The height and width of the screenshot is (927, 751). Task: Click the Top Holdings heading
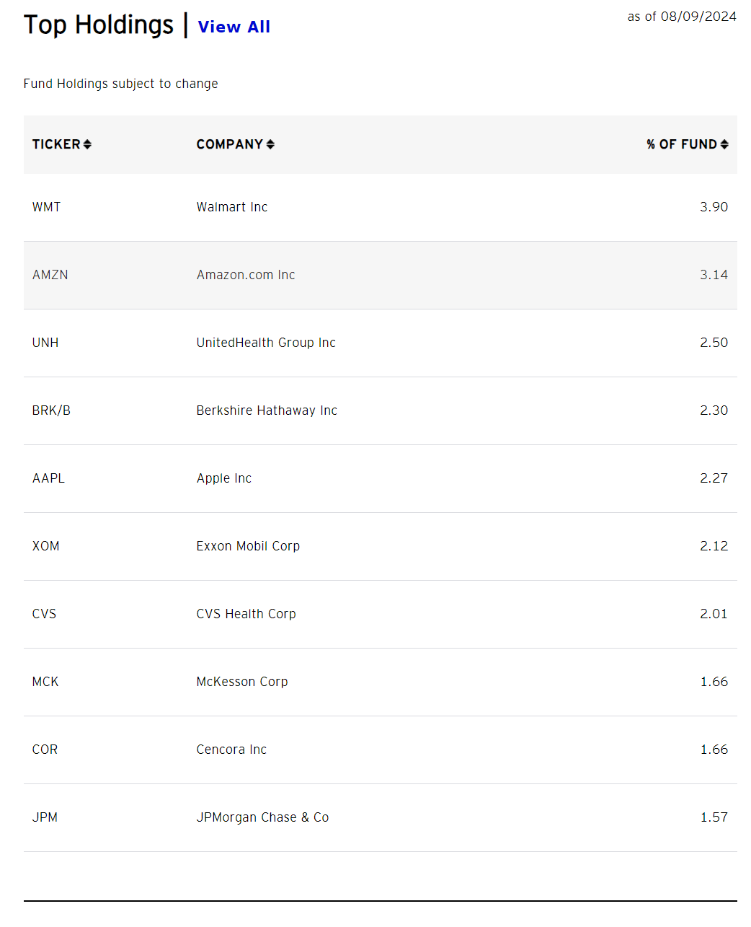[x=99, y=25]
